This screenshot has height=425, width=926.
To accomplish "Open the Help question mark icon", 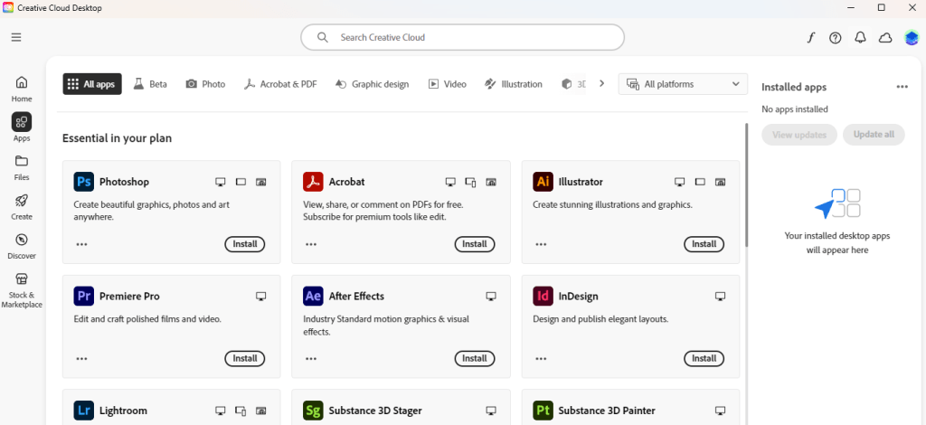I will (835, 38).
